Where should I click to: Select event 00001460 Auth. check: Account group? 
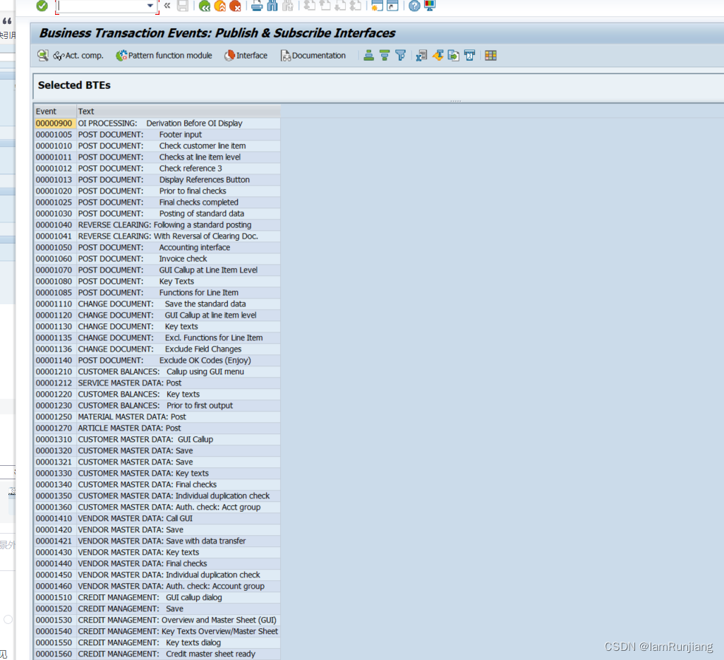click(157, 586)
